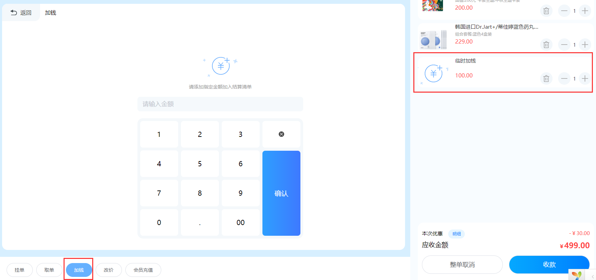The image size is (596, 280).
Task: Delete the 临时加钱 item with trash icon
Action: coord(546,78)
